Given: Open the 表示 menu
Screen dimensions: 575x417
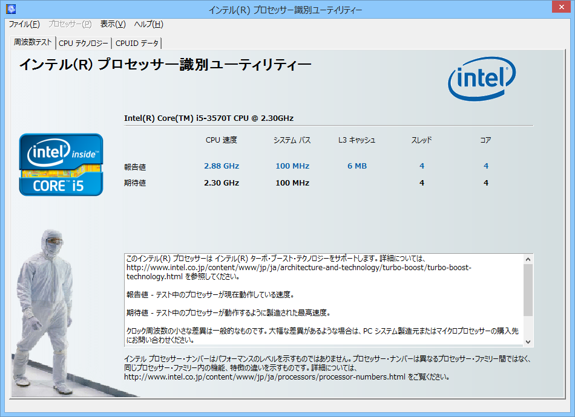Looking at the screenshot, I should click(111, 24).
